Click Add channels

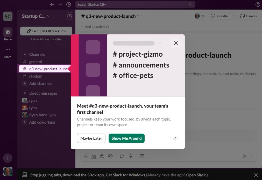(41, 84)
